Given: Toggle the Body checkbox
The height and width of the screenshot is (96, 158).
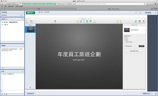Looking at the screenshot, I should pyautogui.click(x=125, y=40).
